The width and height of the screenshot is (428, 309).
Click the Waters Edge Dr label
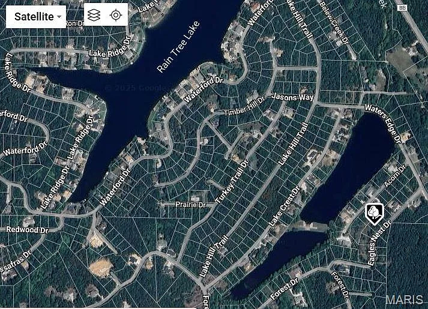384,123
